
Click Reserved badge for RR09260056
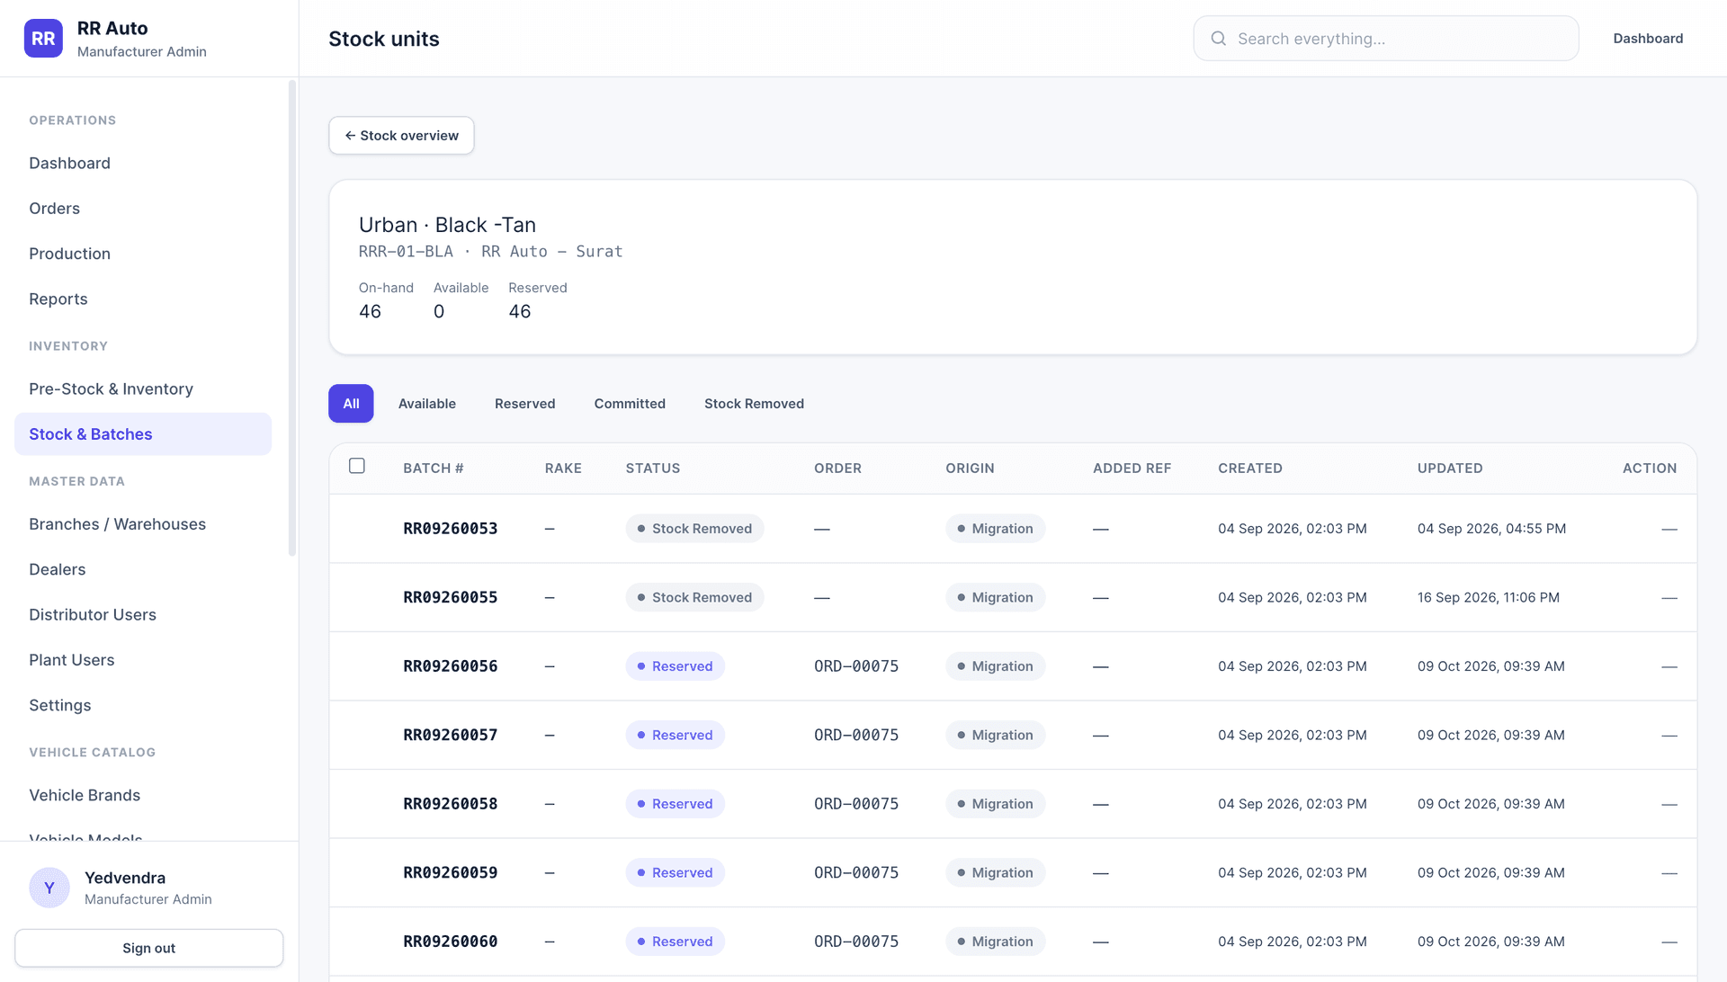pos(675,666)
